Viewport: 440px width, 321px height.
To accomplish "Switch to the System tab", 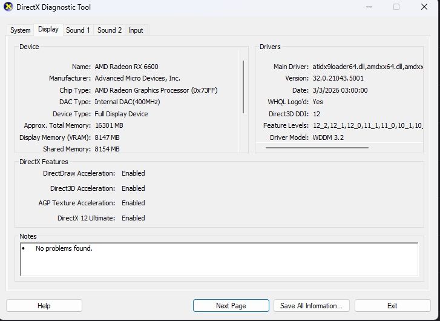I will click(x=20, y=30).
